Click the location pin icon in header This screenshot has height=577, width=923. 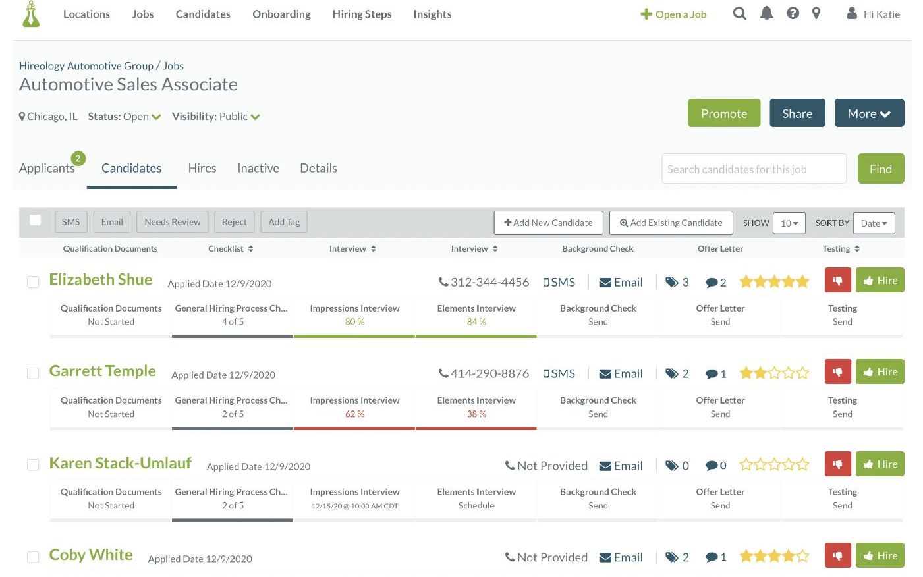[x=816, y=14]
